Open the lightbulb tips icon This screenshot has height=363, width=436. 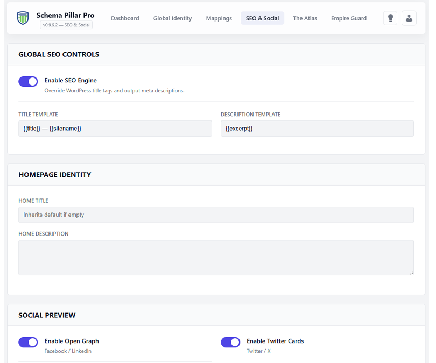click(390, 18)
